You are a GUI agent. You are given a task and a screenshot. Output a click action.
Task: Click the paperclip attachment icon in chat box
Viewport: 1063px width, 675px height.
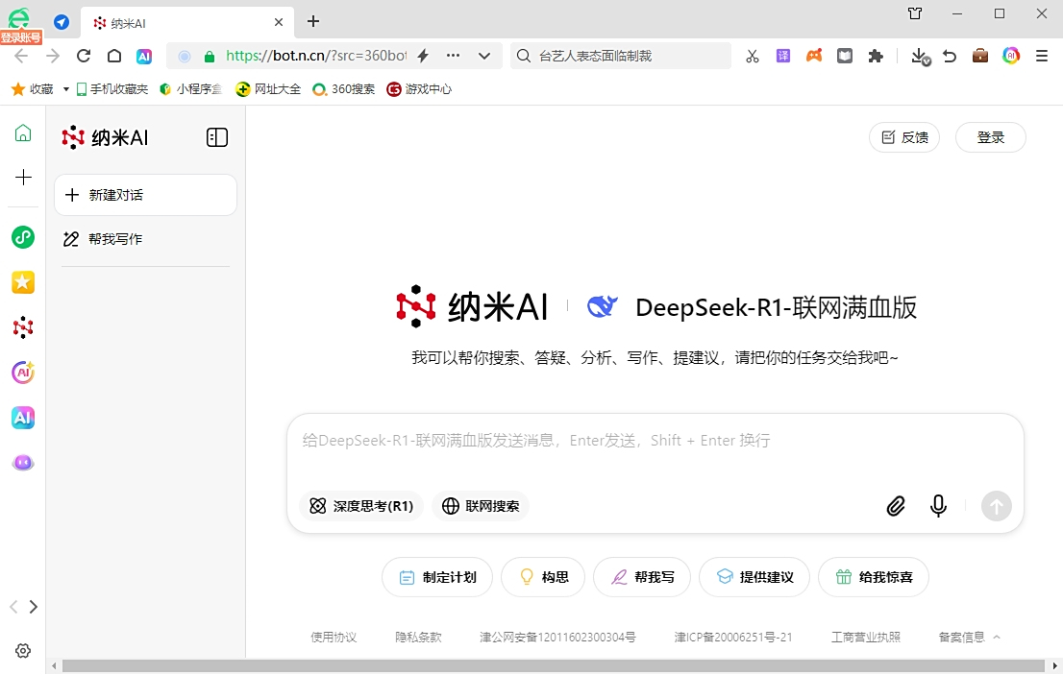(x=896, y=506)
